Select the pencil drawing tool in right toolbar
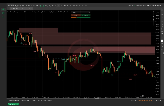Viewport: 164px width, 106px height. click(162, 27)
